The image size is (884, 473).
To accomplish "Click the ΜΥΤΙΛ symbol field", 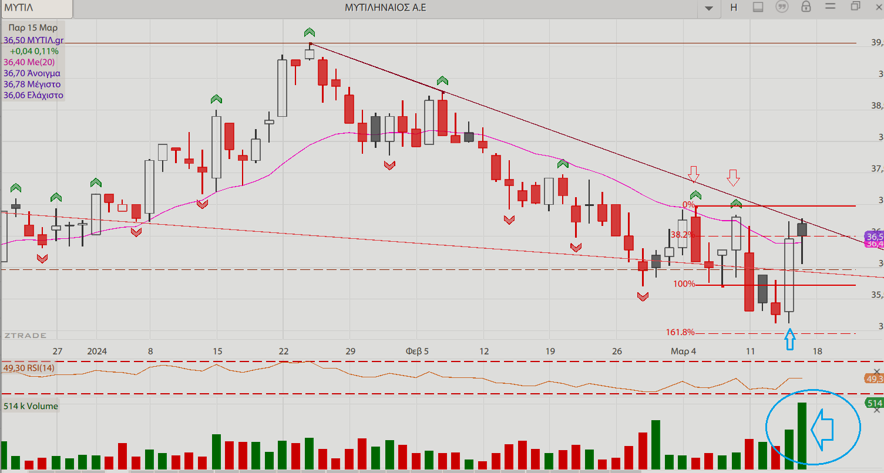I will coord(37,8).
